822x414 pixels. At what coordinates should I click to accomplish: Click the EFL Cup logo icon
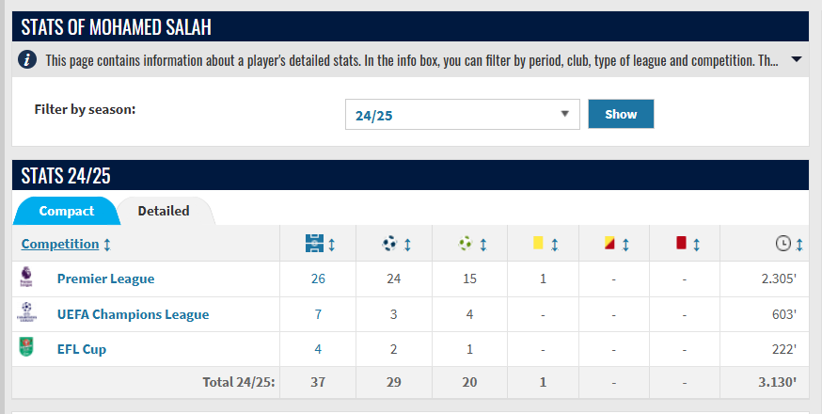pyautogui.click(x=26, y=347)
